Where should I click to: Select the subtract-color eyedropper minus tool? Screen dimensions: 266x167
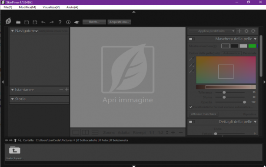[192, 71]
